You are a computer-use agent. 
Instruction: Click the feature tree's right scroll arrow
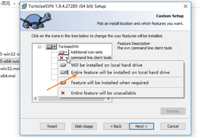coord(108,99)
